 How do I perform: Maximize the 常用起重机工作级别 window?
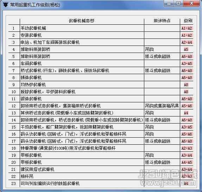click(178, 4)
